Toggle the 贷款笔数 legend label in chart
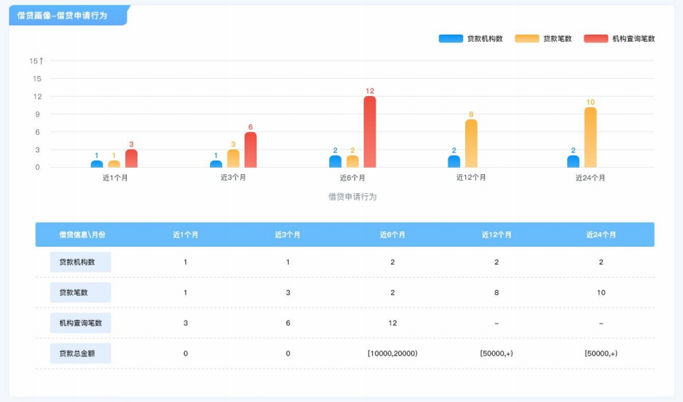This screenshot has width=683, height=402. [x=558, y=39]
